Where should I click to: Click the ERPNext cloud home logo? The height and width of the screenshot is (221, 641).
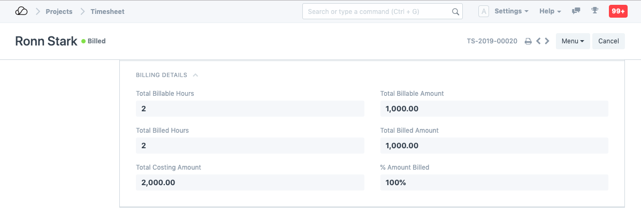tap(21, 11)
